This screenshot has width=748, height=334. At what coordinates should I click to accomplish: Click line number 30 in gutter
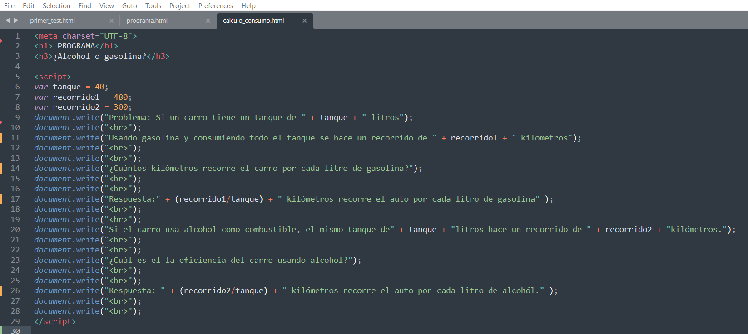15,331
